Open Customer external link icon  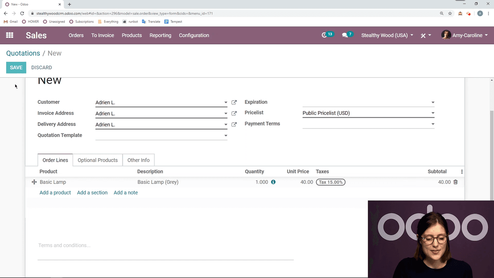click(234, 103)
